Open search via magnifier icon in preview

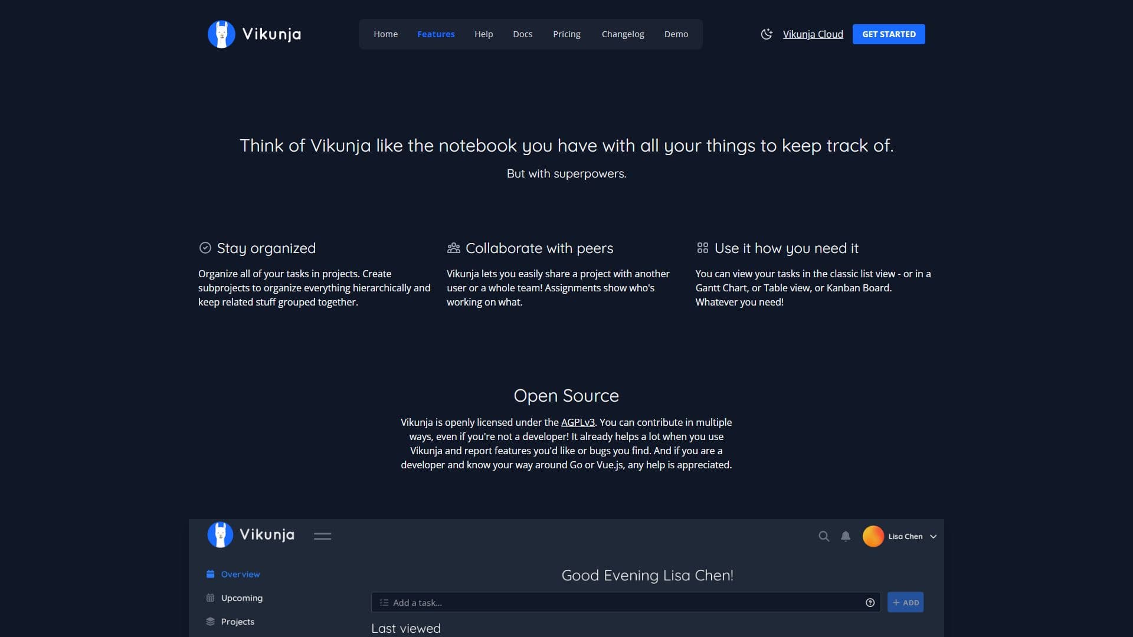coord(824,536)
